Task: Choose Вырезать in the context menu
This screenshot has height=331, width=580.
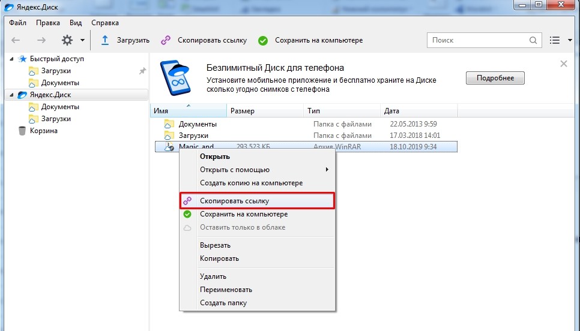Action: (257, 245)
